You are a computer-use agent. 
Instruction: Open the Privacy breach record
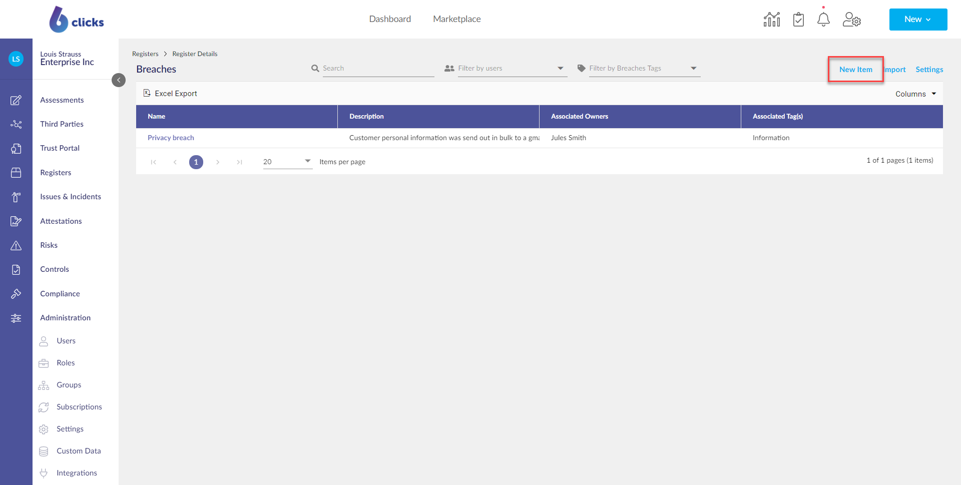171,138
